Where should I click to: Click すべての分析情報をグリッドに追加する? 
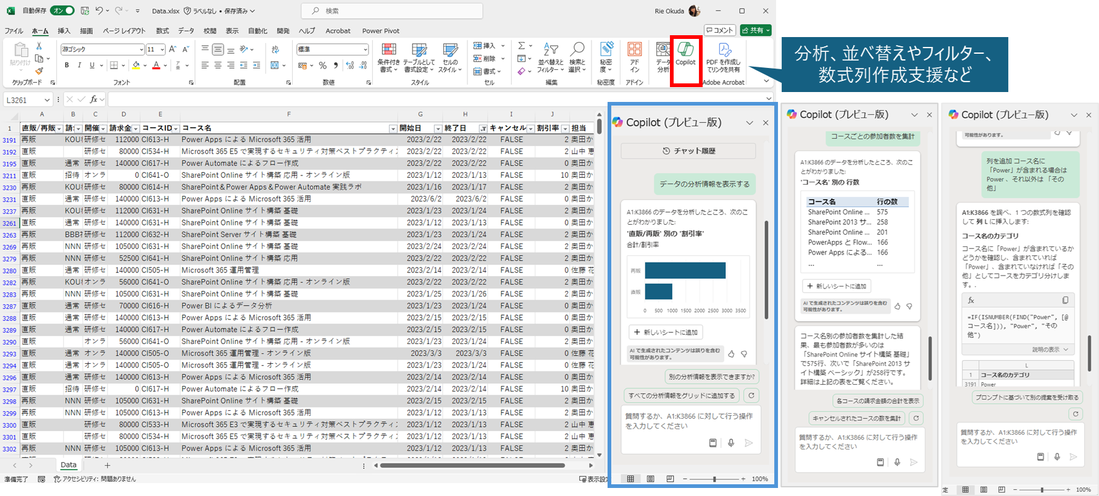tap(681, 395)
